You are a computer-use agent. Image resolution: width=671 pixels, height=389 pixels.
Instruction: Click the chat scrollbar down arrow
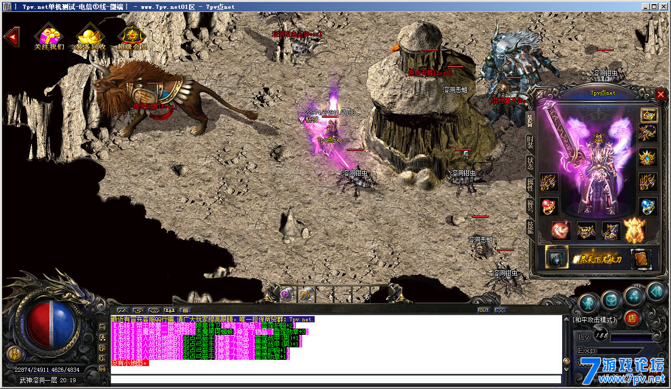(x=566, y=369)
